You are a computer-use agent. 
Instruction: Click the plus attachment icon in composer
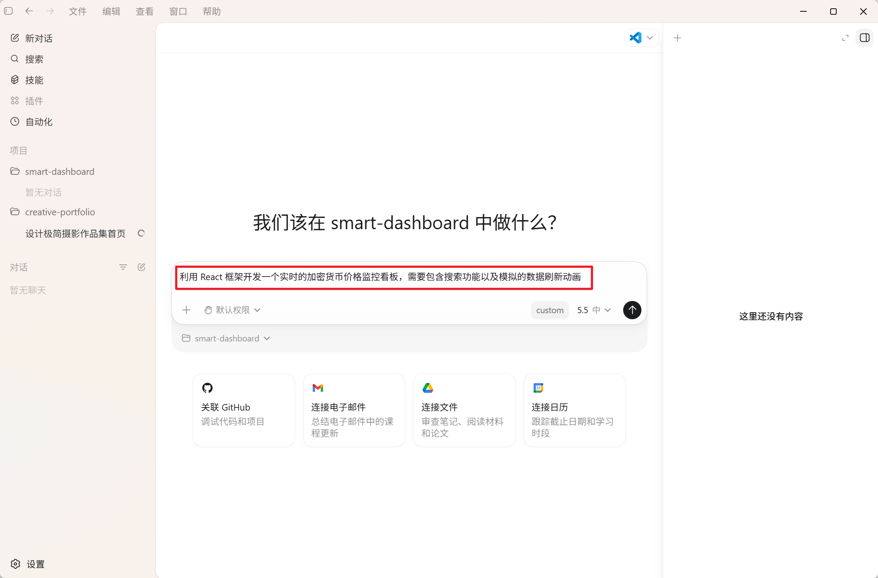tap(187, 310)
